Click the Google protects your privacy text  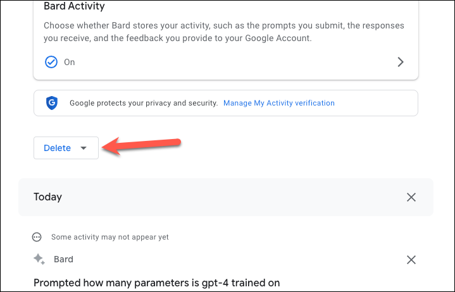[x=144, y=103]
